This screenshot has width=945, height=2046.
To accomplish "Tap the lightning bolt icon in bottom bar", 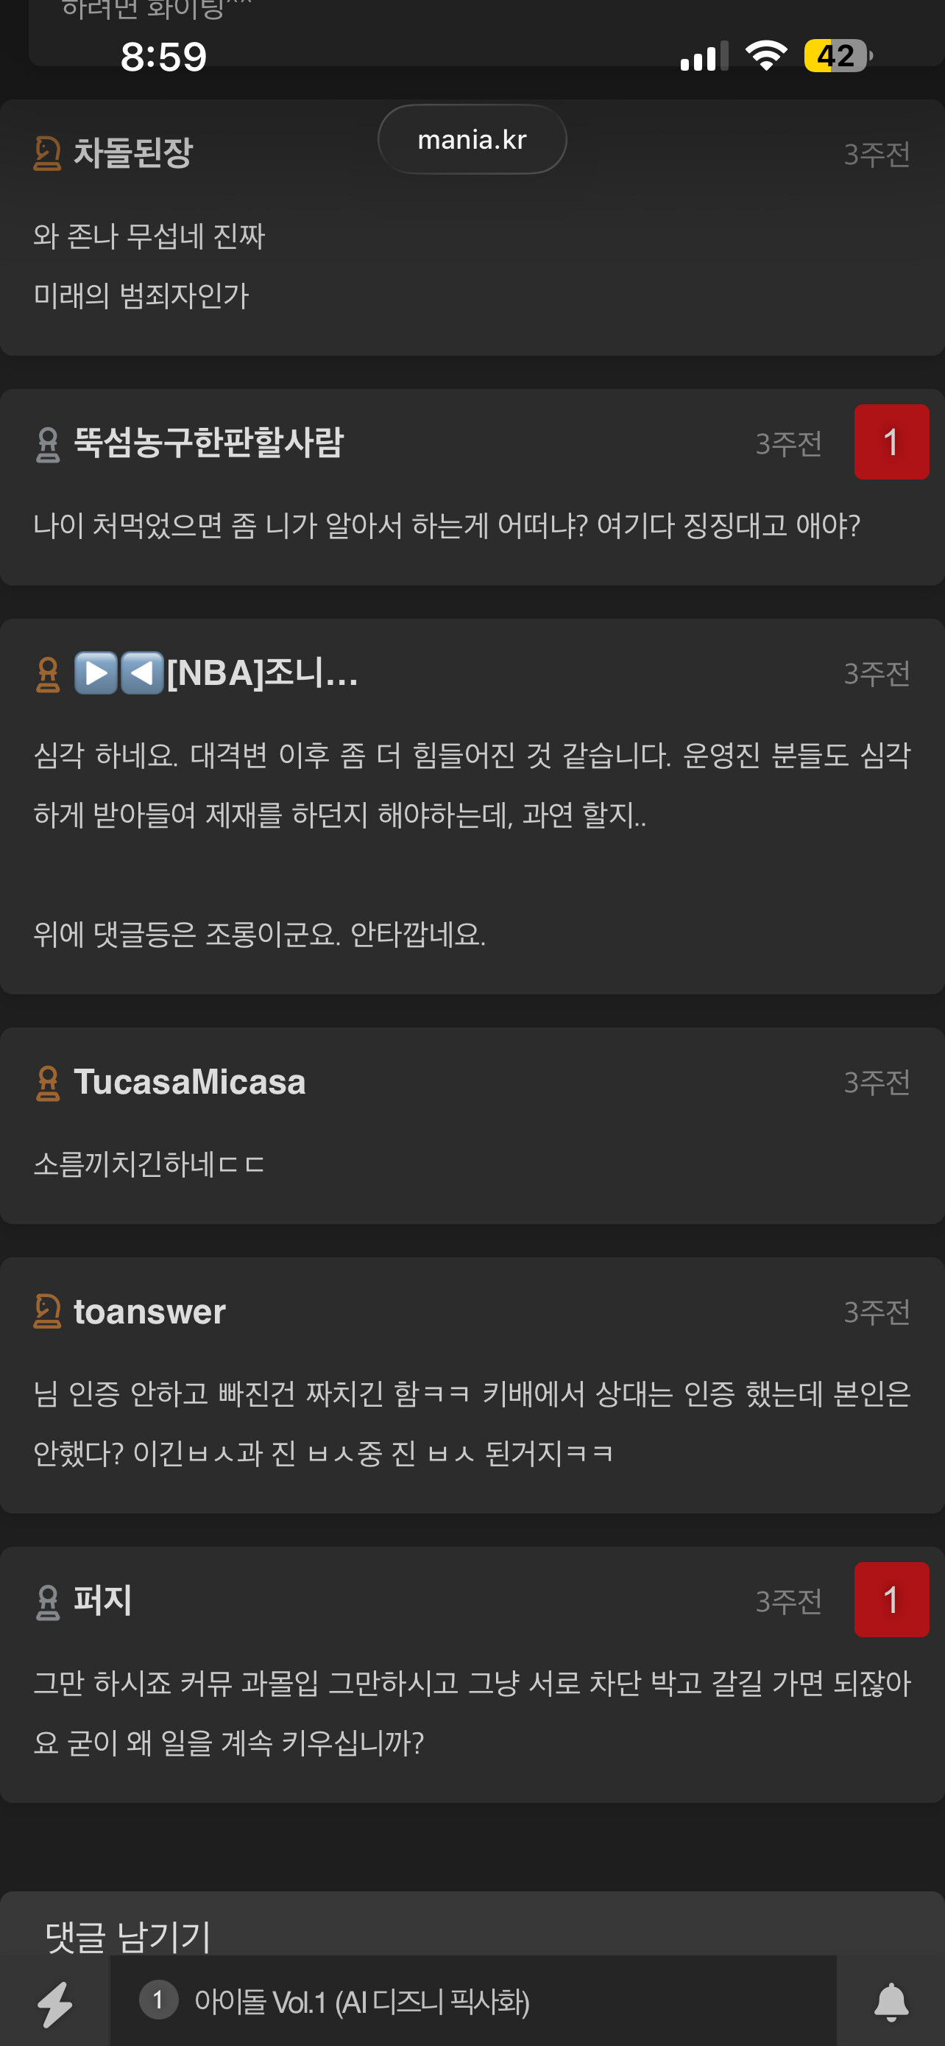I will 55,2003.
